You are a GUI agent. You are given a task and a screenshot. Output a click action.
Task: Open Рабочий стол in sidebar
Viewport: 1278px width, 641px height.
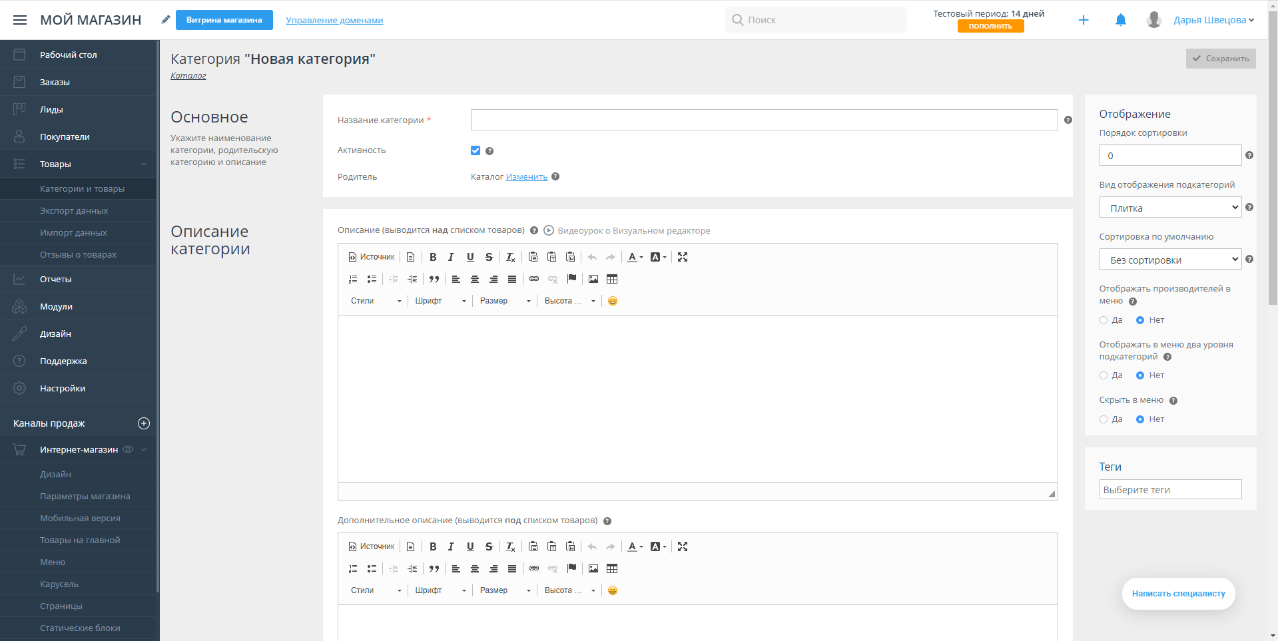pyautogui.click(x=78, y=55)
